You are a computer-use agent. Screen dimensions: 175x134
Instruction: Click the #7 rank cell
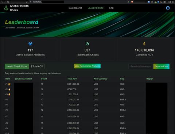coord(7,116)
